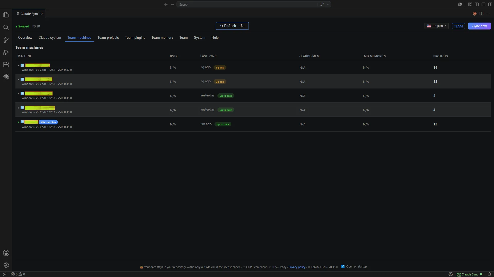Click the Claude Sync status bar item
This screenshot has width=494, height=277.
pos(470,274)
